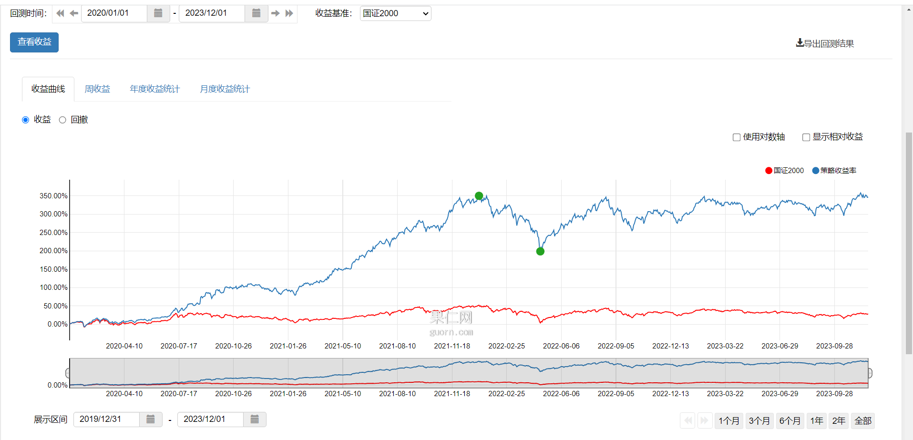Image resolution: width=913 pixels, height=440 pixels.
Task: Click the fast-forward double-arrow date icon
Action: tap(289, 13)
